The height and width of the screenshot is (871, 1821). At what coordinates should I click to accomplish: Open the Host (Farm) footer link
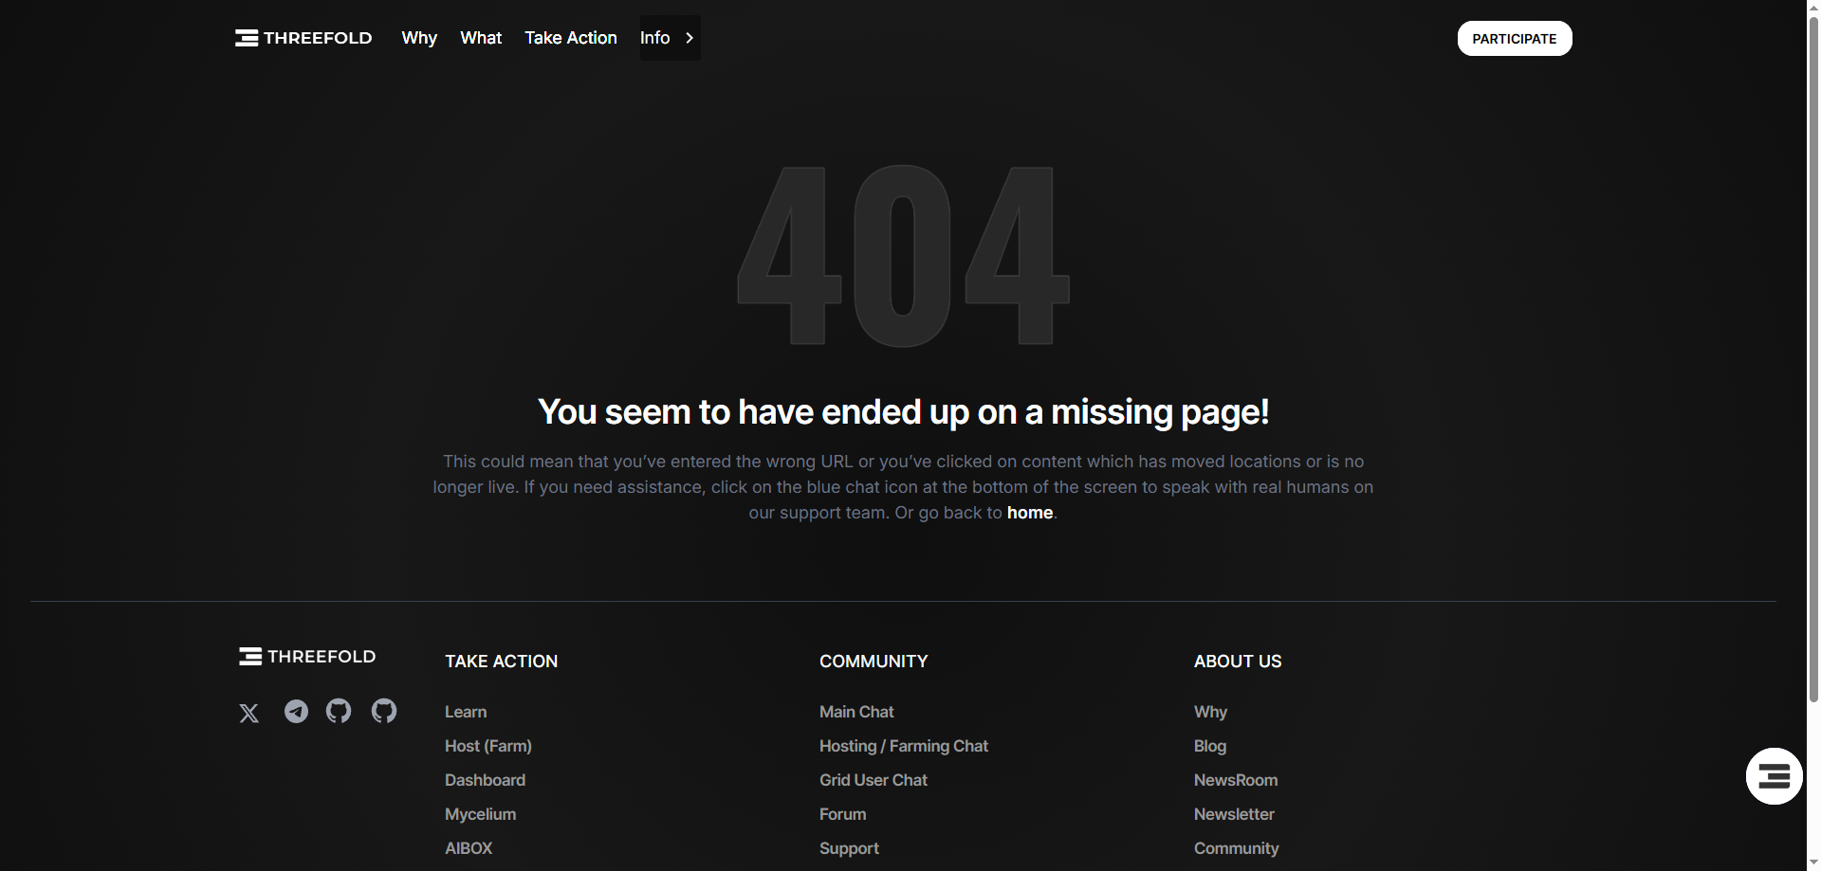(x=488, y=746)
